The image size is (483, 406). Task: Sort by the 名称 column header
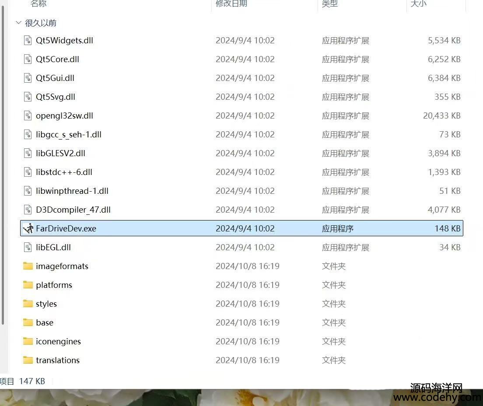[x=38, y=3]
